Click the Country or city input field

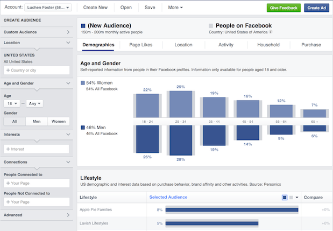coord(37,70)
